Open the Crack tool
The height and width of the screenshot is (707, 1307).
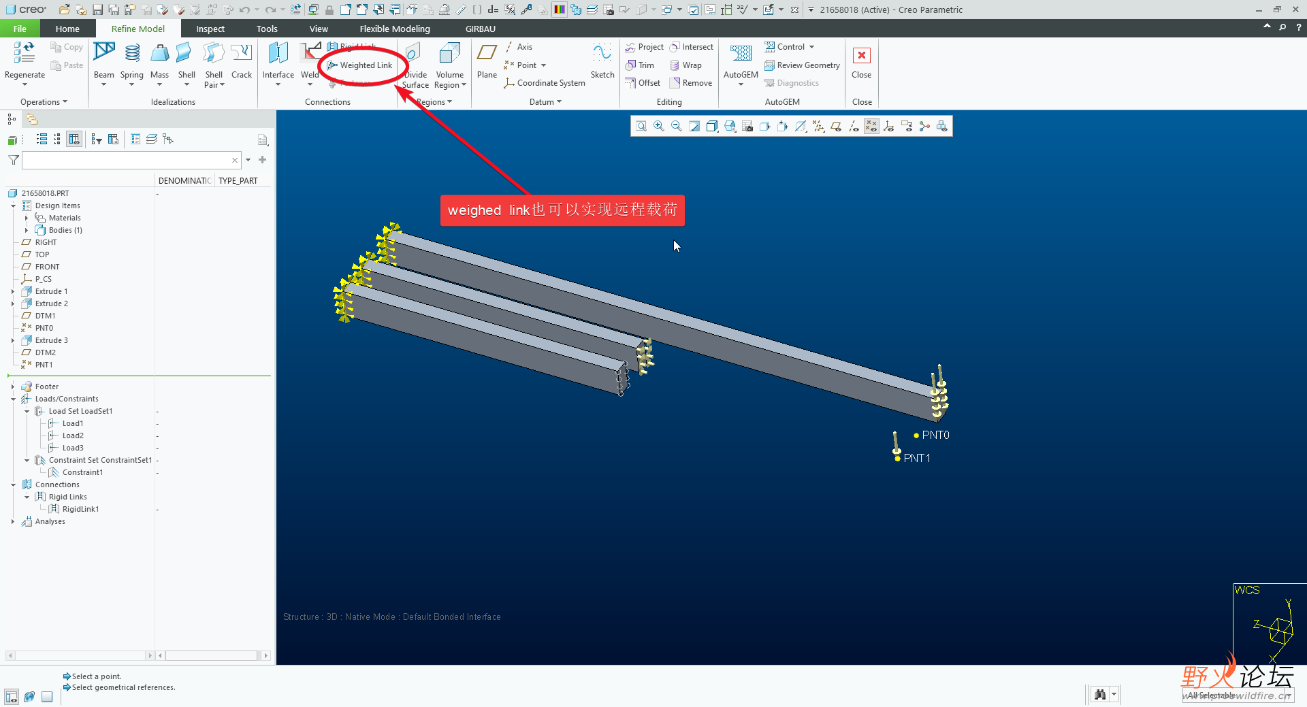pos(242,60)
